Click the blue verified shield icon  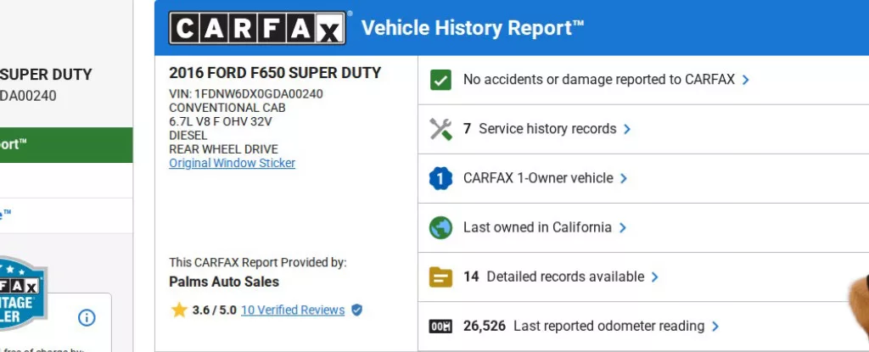pos(357,310)
